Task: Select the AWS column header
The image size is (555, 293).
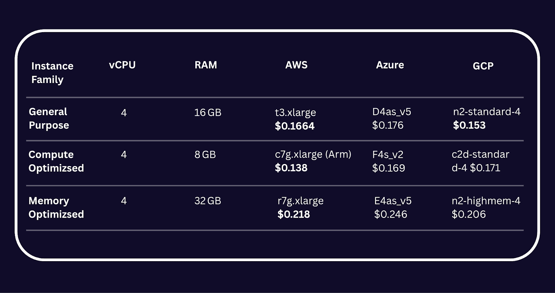Action: tap(296, 65)
